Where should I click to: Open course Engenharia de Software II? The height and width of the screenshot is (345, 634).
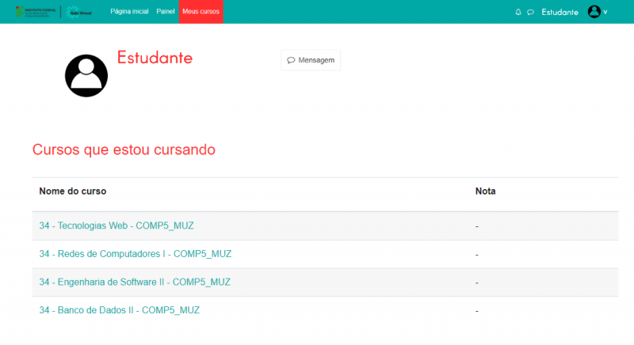(x=135, y=282)
